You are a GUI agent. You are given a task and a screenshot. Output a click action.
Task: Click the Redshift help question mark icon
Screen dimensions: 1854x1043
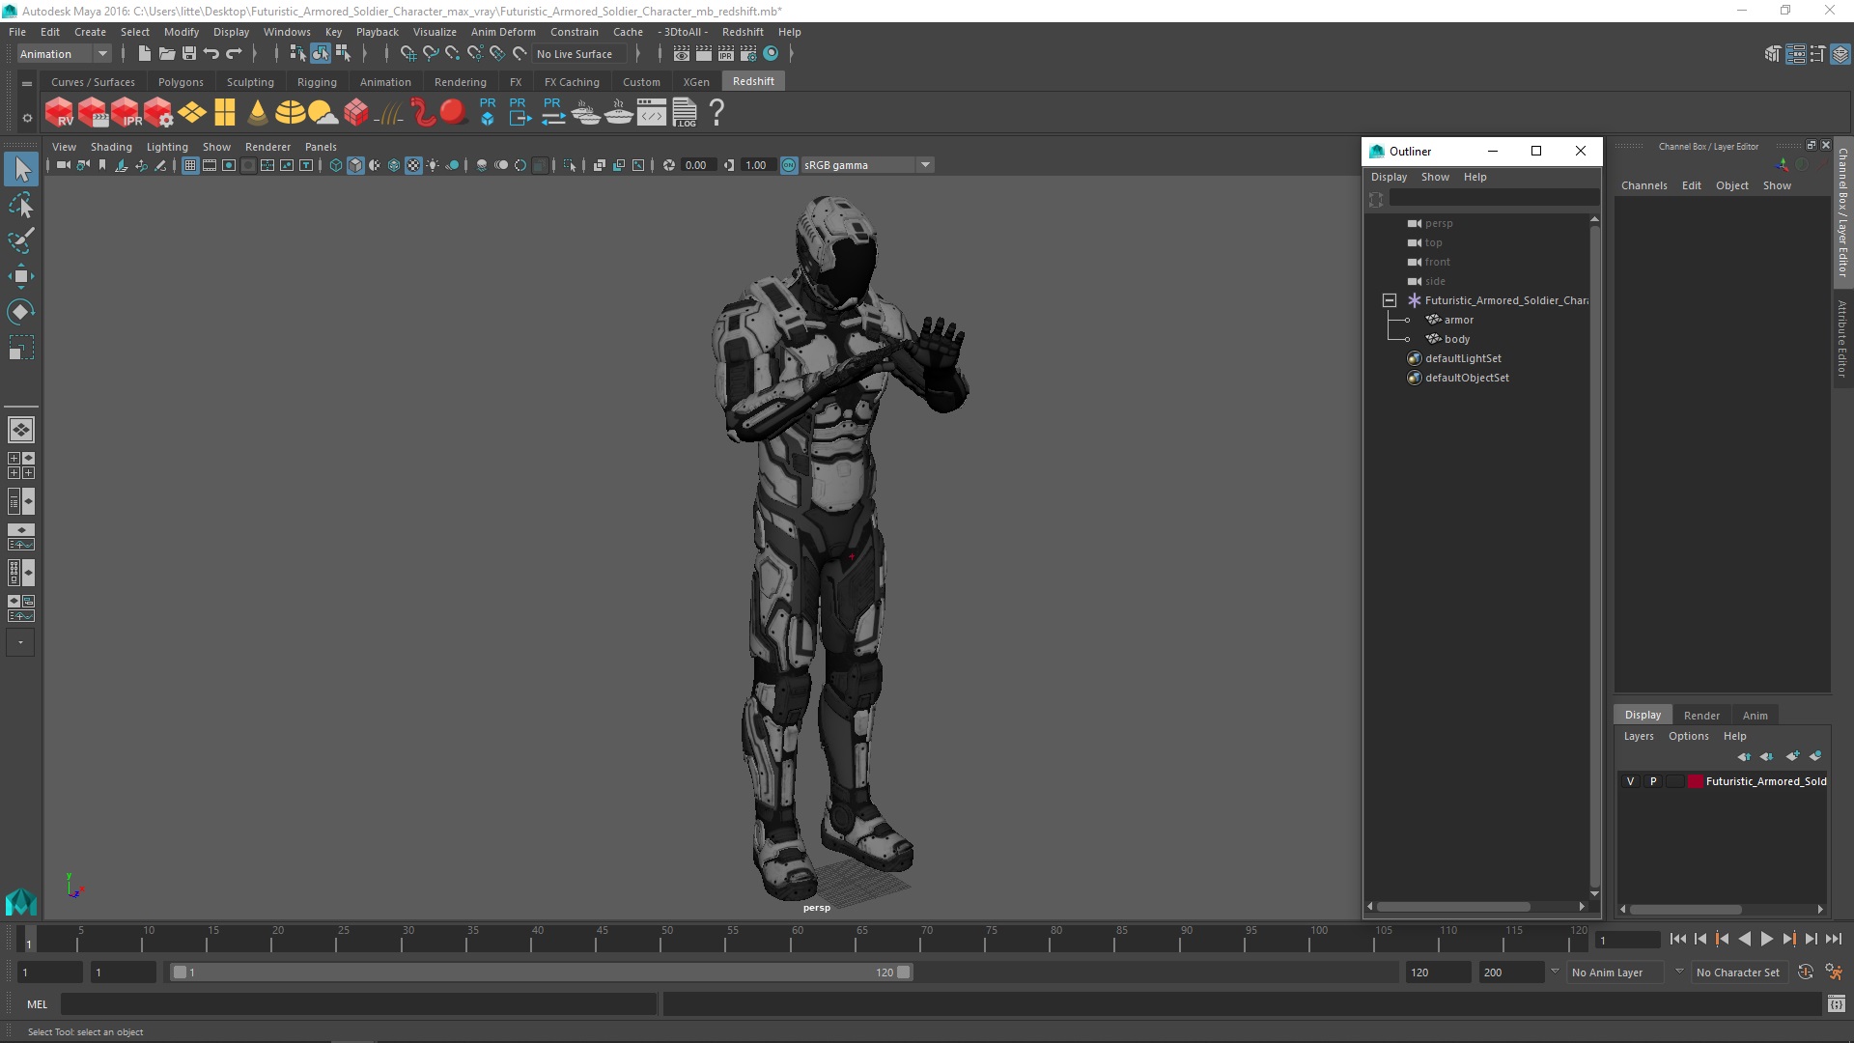(716, 113)
